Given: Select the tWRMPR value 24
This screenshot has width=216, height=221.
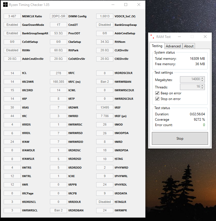Looking at the screenshot, I should pos(105,210).
